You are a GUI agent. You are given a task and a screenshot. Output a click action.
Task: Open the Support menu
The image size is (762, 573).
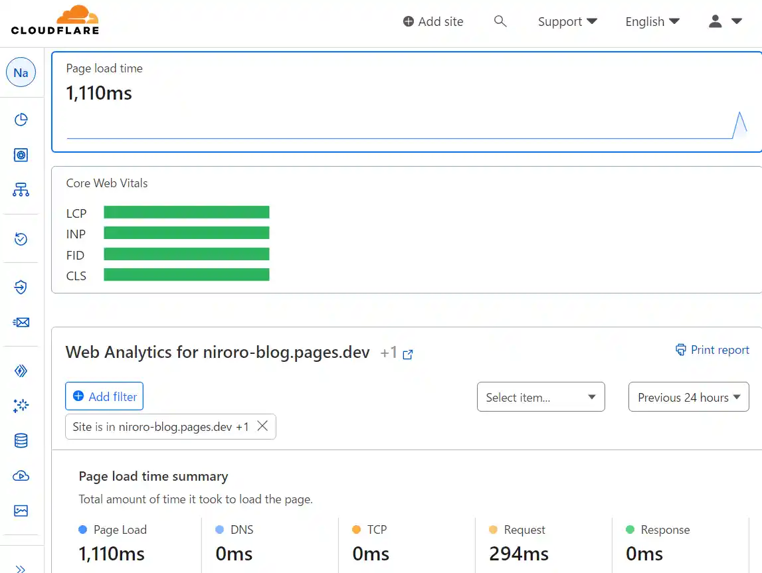567,21
